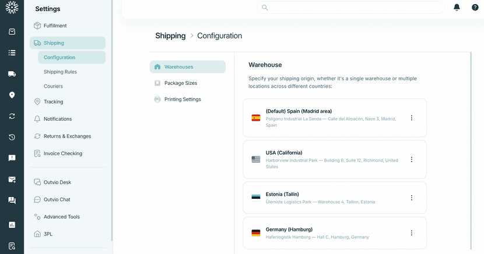Open the list icon in left rail
This screenshot has height=254, width=484.
click(12, 53)
